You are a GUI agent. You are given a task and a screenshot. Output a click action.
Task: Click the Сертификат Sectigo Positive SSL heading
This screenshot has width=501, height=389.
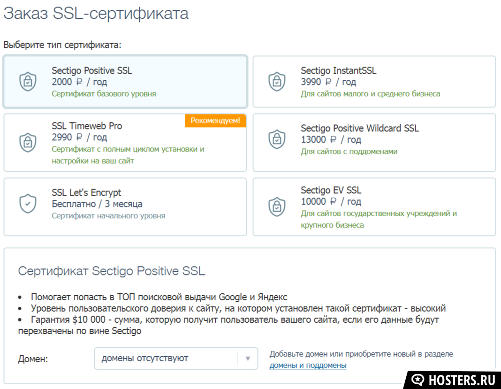112,271
